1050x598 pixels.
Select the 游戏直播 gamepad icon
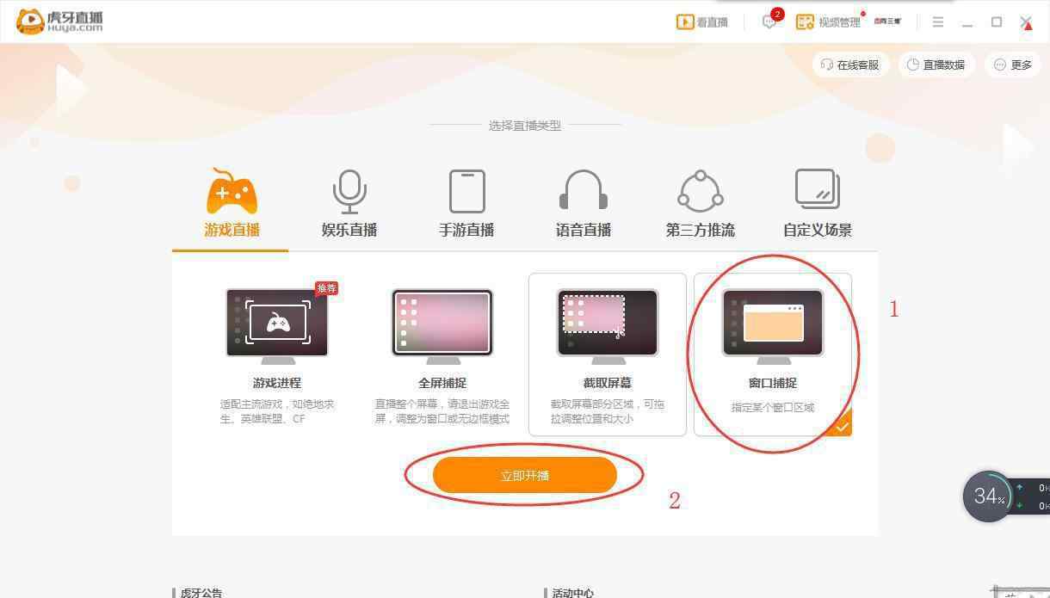coord(232,191)
